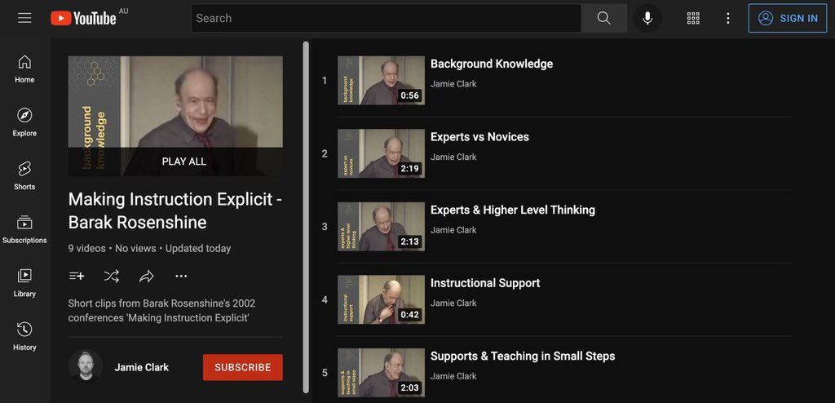Open the Instructional Support thumbnail
The width and height of the screenshot is (835, 403).
[x=382, y=299]
